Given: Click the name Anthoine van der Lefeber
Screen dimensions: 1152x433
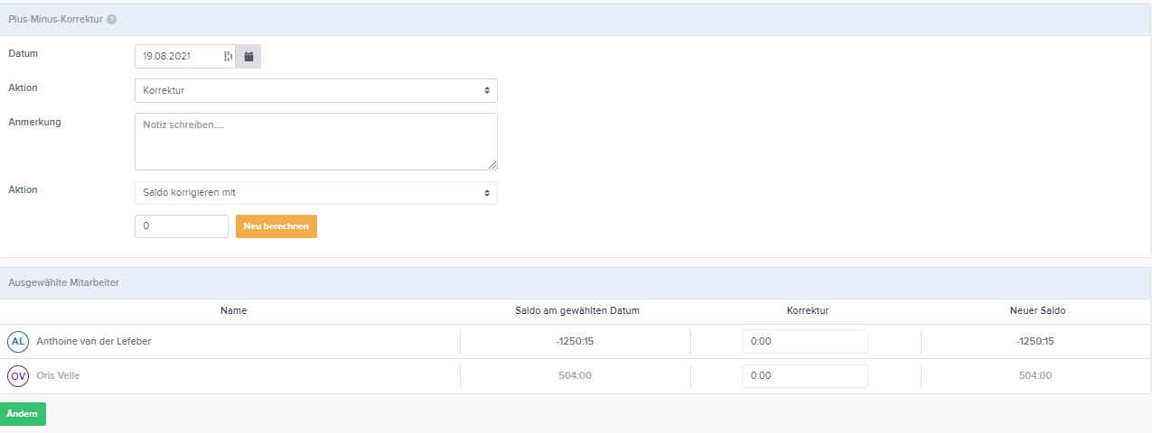Looking at the screenshot, I should 93,341.
